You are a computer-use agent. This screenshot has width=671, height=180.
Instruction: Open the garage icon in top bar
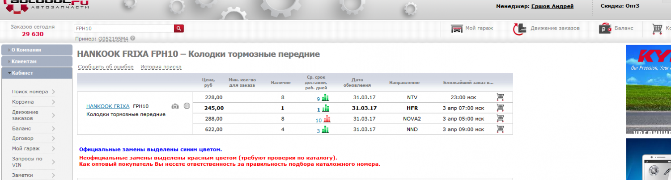(457, 29)
